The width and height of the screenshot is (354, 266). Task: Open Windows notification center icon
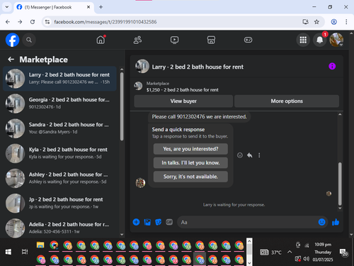[x=343, y=253]
